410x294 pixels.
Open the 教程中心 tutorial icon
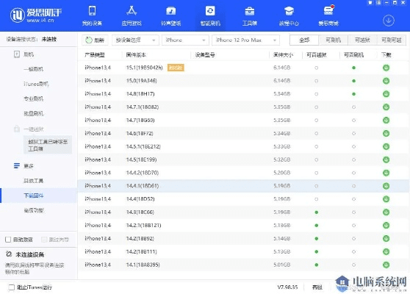[289, 11]
